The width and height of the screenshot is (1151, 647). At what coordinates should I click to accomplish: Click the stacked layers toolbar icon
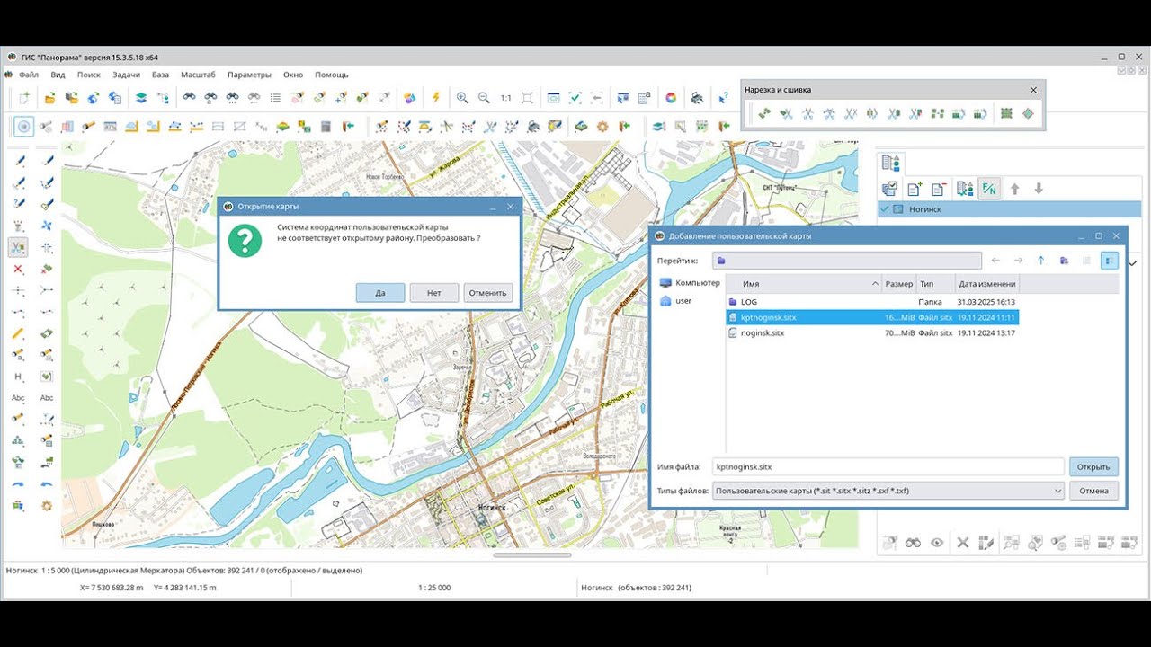[141, 98]
